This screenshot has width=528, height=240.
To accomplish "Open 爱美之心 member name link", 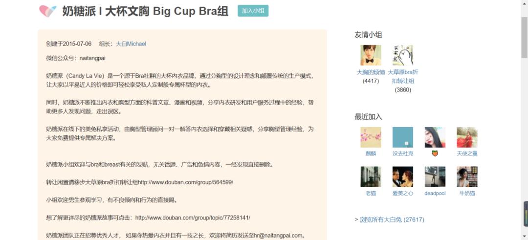I will click(x=403, y=193).
